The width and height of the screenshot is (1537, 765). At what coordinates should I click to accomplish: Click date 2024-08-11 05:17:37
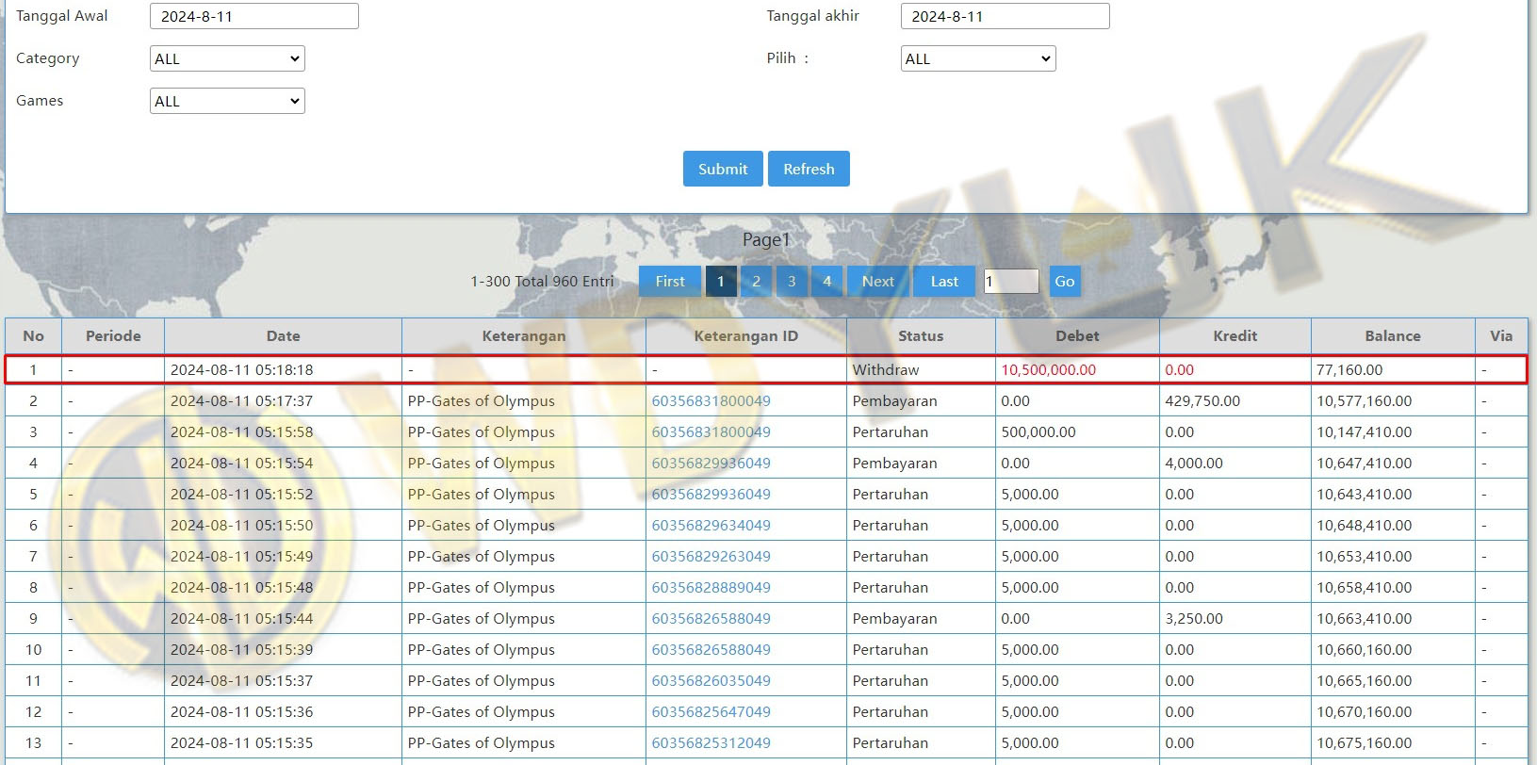click(241, 400)
